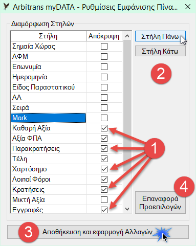Click the Στήλη Κάτω button
Screen dimensions: 196x246
(x=160, y=51)
